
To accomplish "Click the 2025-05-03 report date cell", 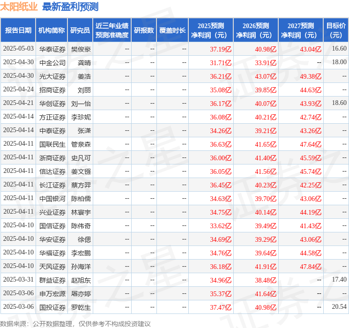I will click(18, 49).
